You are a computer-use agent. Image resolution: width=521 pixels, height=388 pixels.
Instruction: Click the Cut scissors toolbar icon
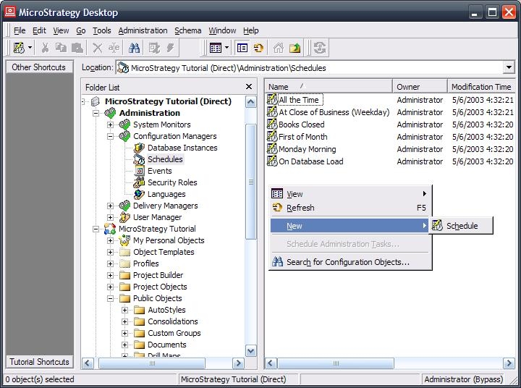click(x=45, y=48)
